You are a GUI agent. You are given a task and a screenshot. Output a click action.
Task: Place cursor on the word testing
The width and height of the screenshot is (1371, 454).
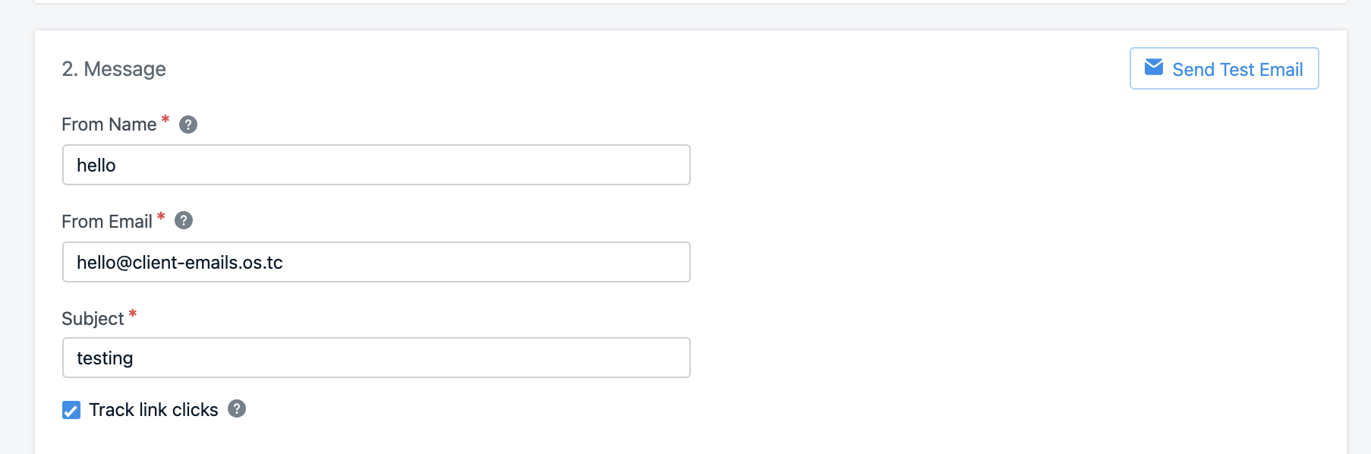[105, 358]
